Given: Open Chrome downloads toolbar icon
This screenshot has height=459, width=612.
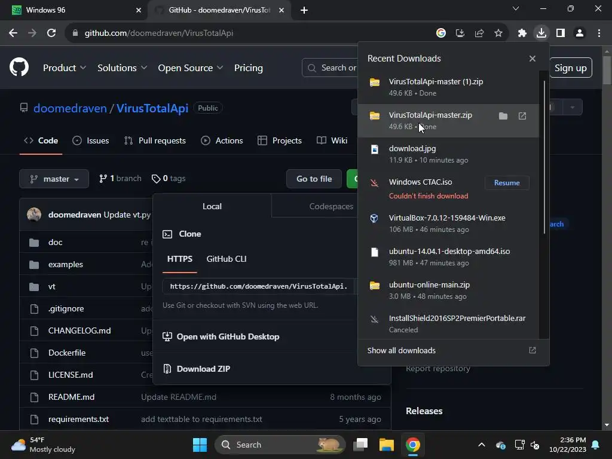Looking at the screenshot, I should [x=541, y=33].
